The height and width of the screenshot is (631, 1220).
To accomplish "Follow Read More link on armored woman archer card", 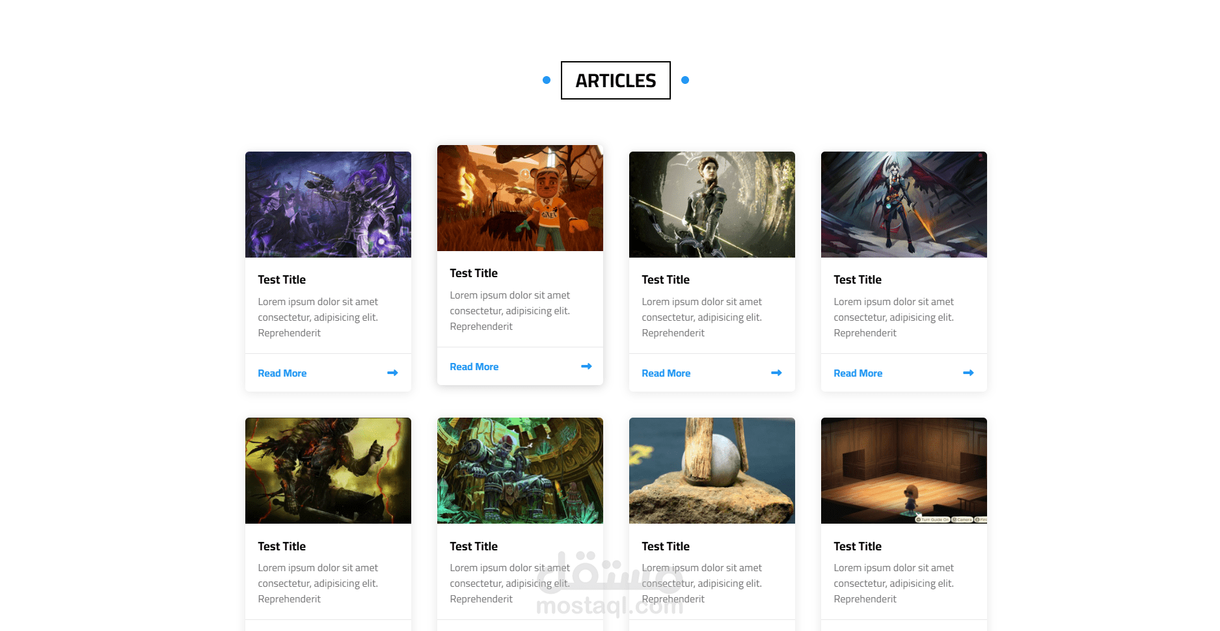I will pos(666,373).
